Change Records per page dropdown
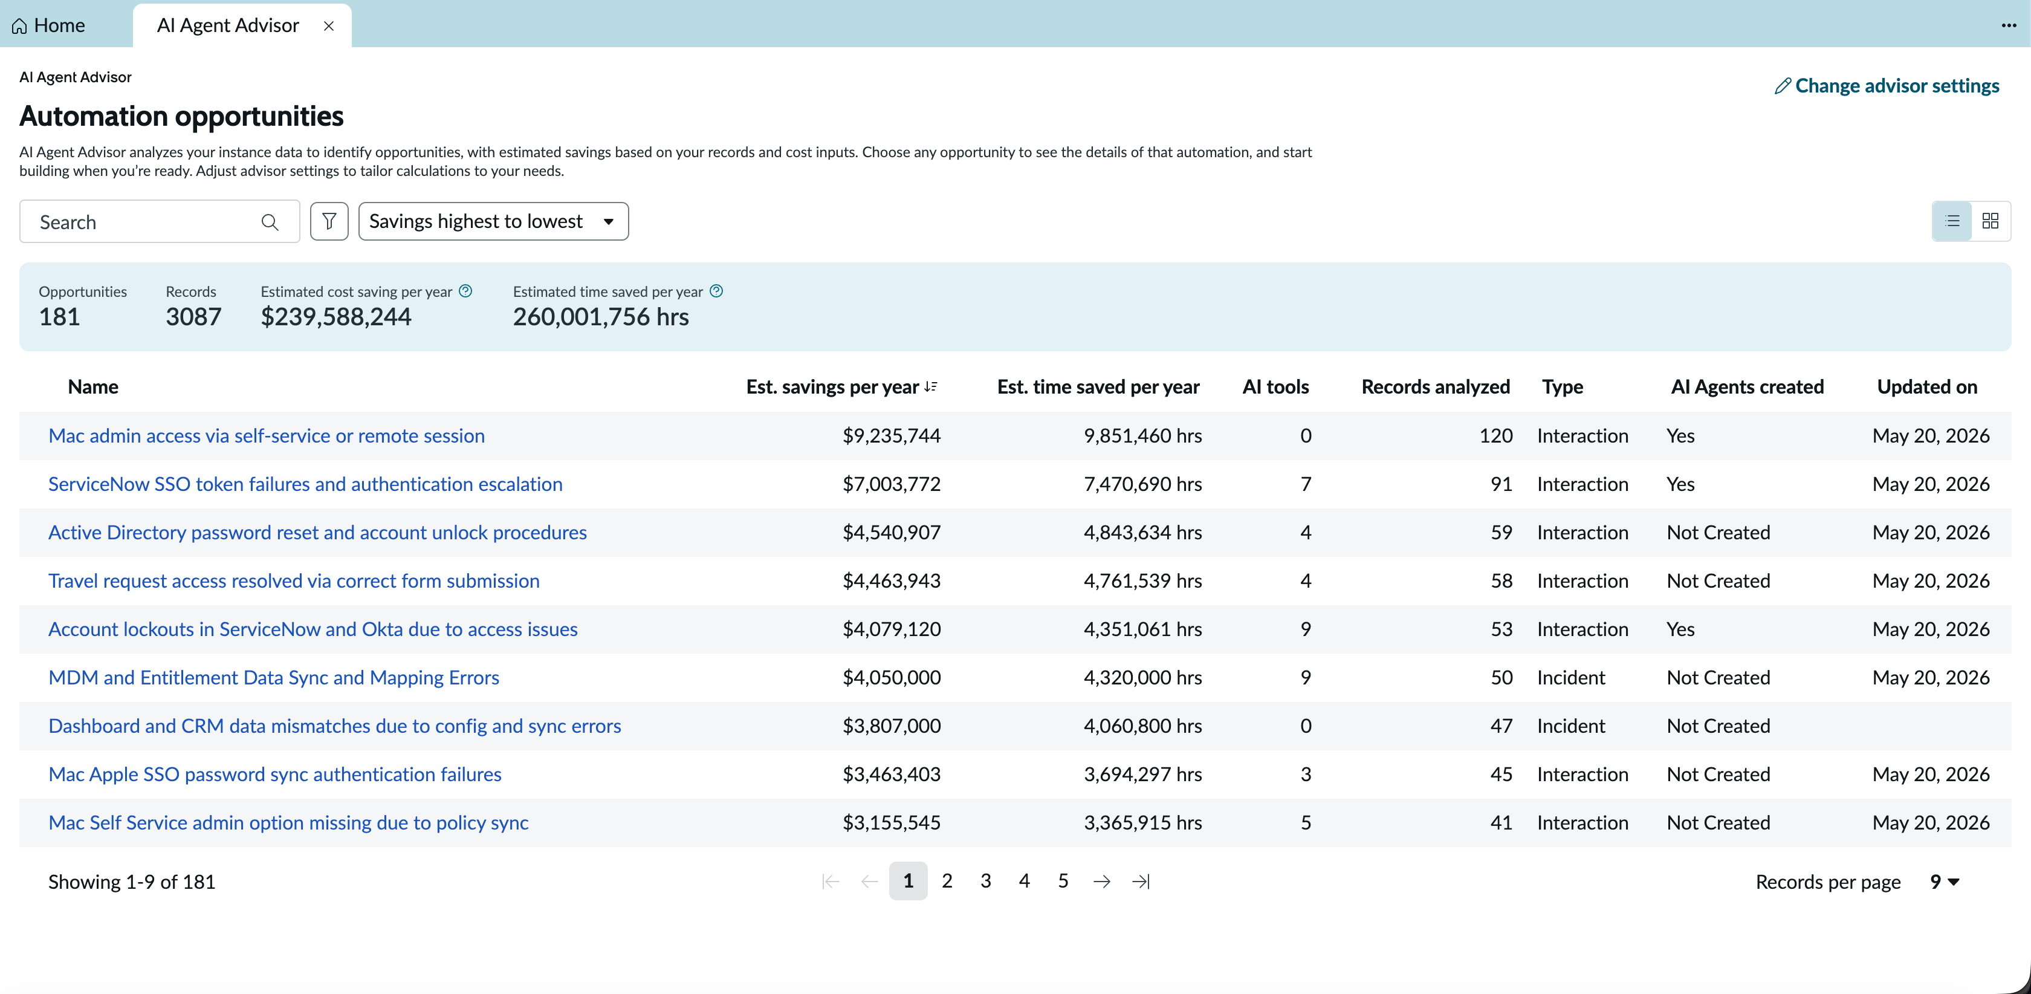Viewport: 2031px width, 994px height. coord(1945,882)
